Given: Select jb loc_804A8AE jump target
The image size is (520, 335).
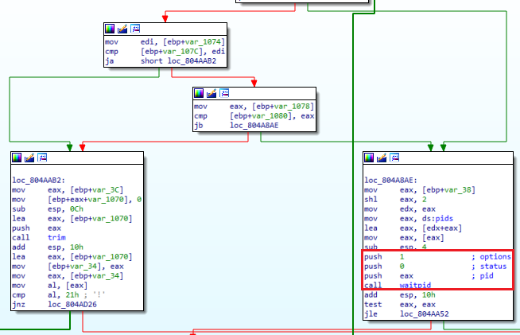Looking at the screenshot, I should coord(254,126).
